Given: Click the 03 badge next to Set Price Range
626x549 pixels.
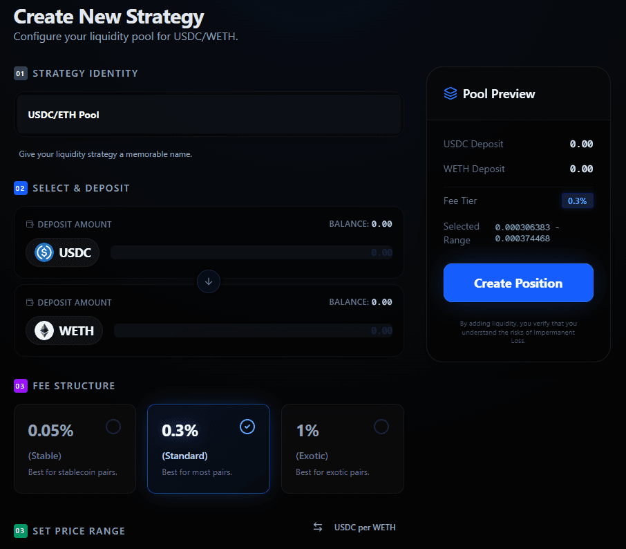Looking at the screenshot, I should pos(20,530).
